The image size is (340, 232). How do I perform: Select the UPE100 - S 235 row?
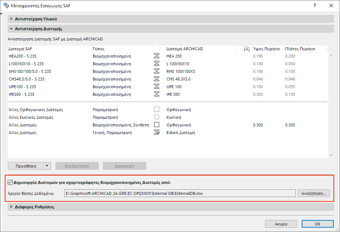click(x=168, y=86)
